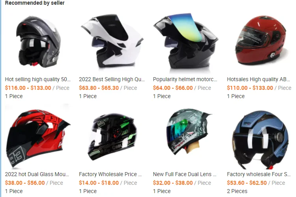Open 'Factory wholesale Four S...' product title
Image resolution: width=296 pixels, height=197 pixels.
tap(259, 174)
